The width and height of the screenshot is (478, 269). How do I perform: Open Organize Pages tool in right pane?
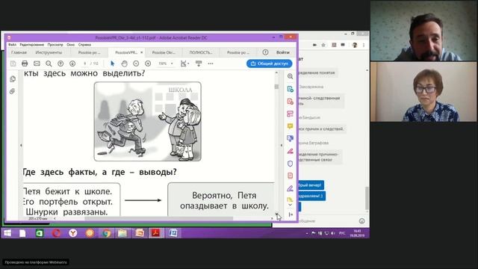click(x=290, y=114)
